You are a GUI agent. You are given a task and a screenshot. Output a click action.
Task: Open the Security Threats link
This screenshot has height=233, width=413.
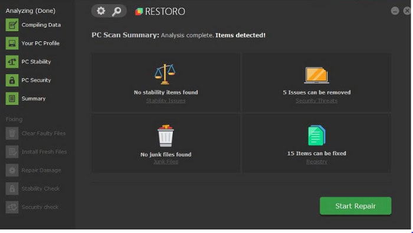click(316, 101)
